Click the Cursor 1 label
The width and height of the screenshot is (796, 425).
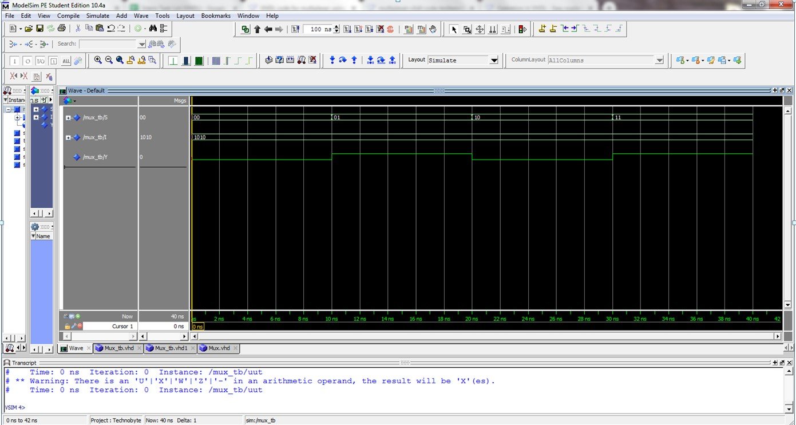coord(123,326)
